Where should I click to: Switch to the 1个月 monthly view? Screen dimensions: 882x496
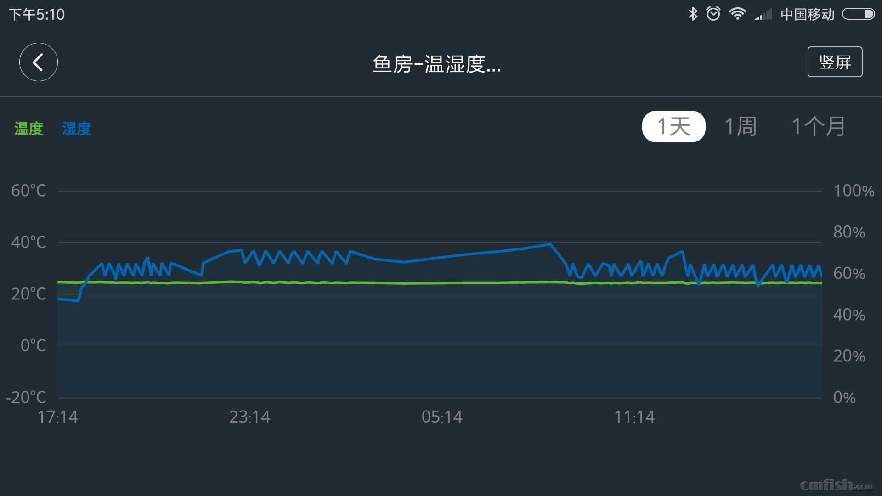tap(818, 126)
